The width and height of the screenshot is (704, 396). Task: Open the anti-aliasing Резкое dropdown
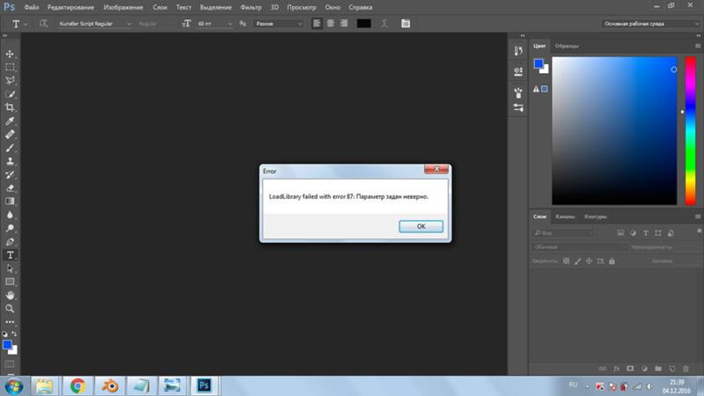click(278, 24)
